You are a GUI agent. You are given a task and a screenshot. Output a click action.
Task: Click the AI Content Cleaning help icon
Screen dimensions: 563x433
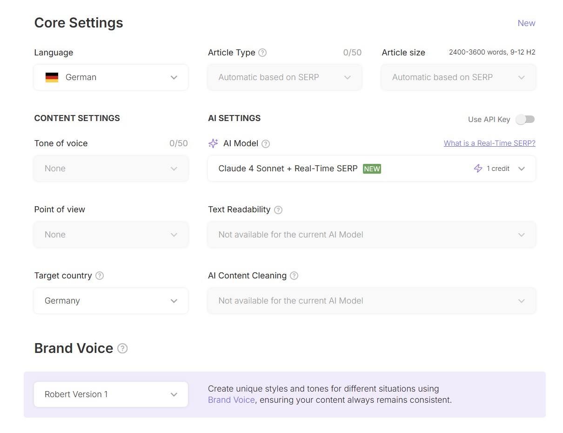pos(294,276)
